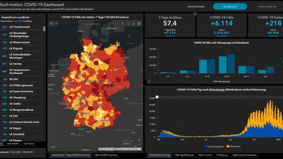Click the COVID-19-Fälle value +6.114

point(222,23)
